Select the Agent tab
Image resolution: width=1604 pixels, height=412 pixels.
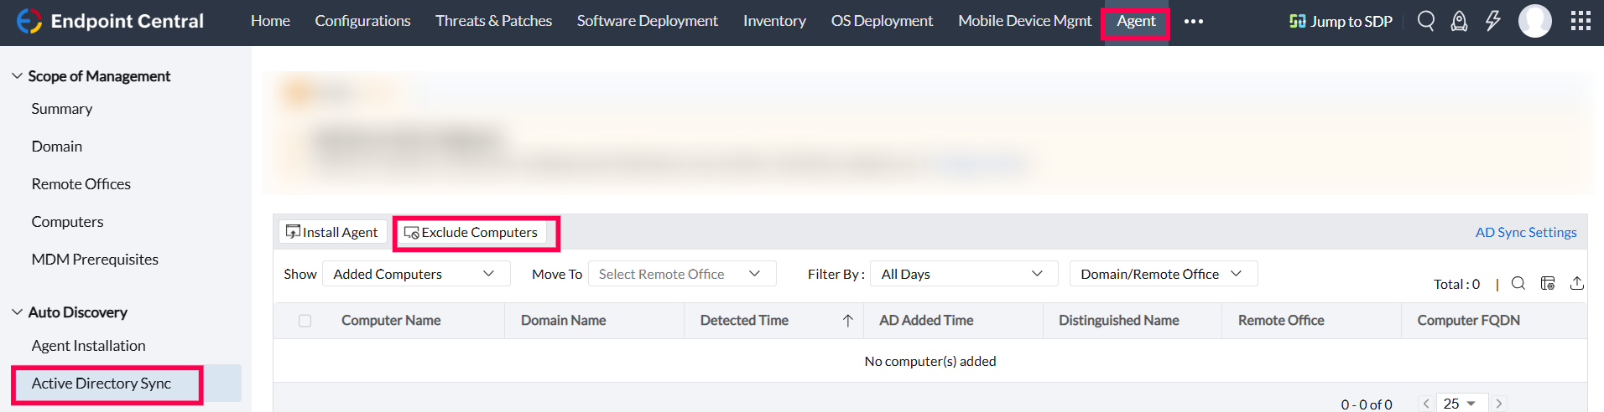(1136, 21)
